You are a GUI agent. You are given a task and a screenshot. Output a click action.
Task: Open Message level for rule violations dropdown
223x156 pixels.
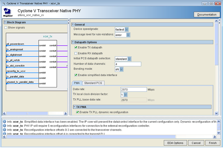coord(128,35)
